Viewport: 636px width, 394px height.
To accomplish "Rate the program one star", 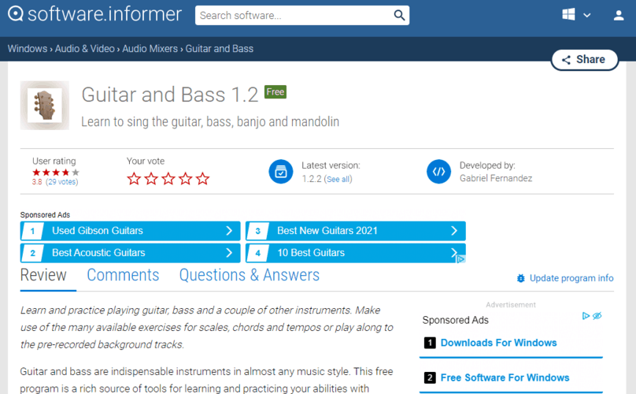I will click(x=134, y=178).
